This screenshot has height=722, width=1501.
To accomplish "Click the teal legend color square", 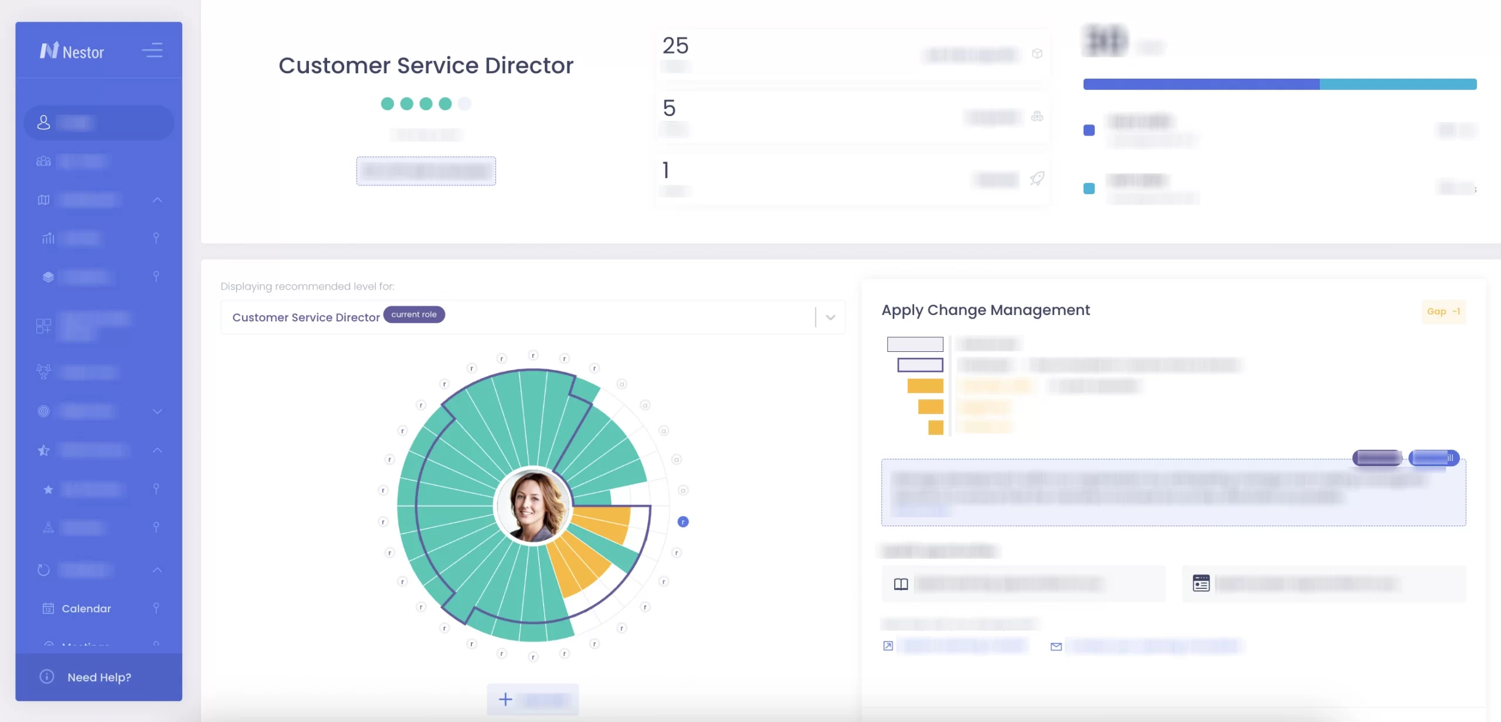I will tap(1089, 188).
